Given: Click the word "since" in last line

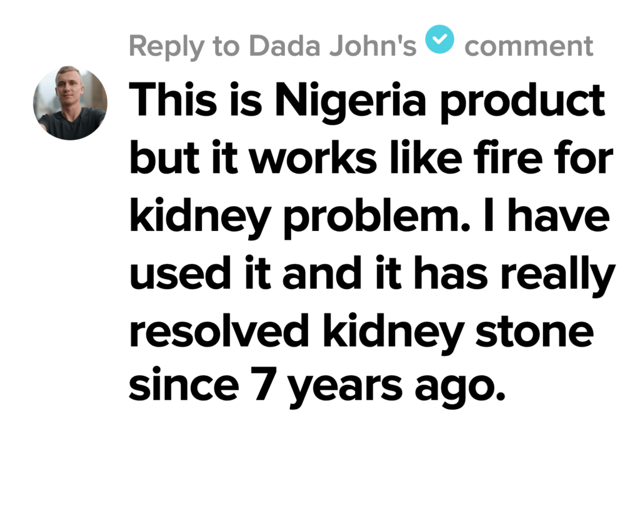Looking at the screenshot, I should [181, 387].
